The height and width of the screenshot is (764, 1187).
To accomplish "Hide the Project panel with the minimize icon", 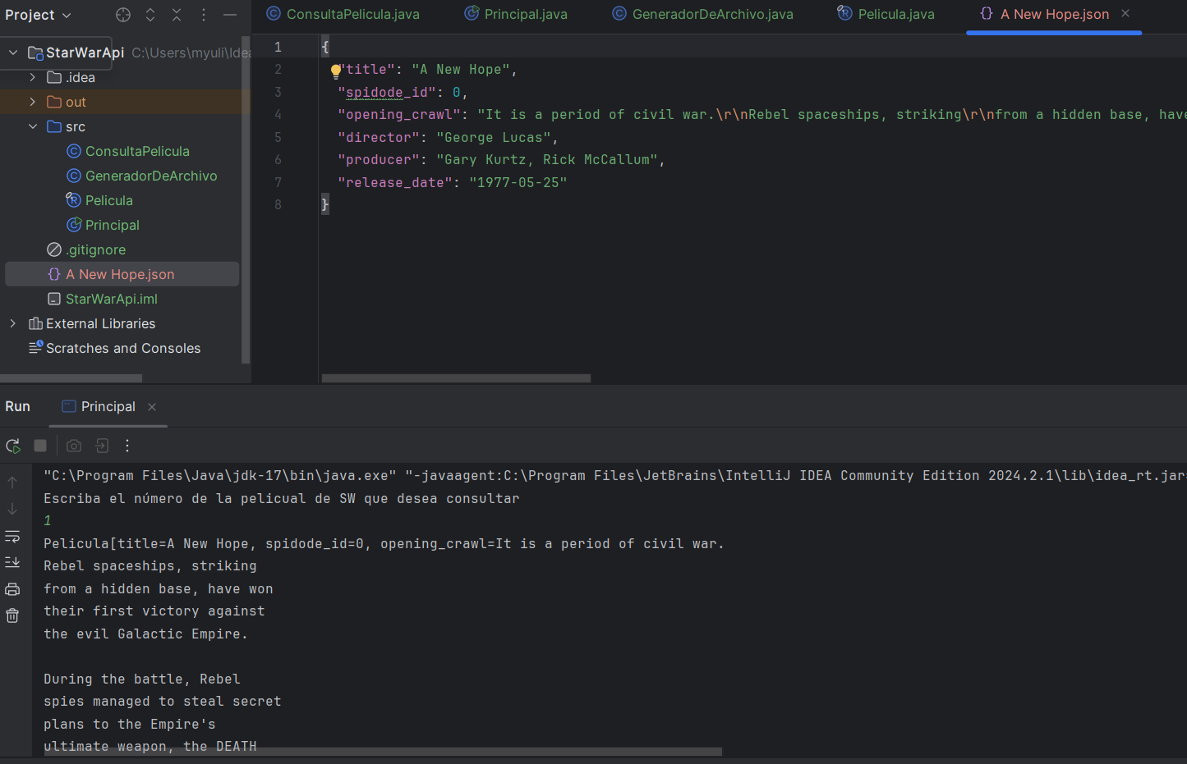I will point(230,15).
